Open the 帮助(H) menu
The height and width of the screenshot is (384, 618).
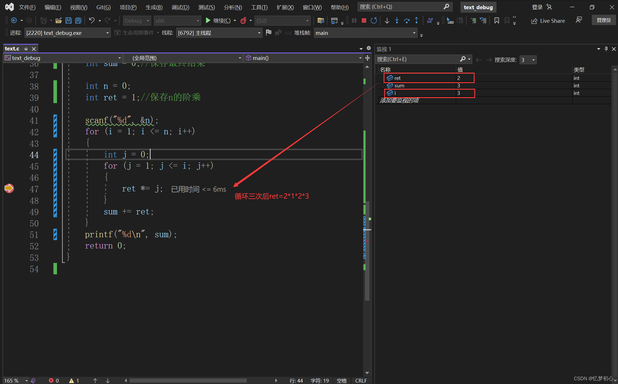(x=340, y=7)
